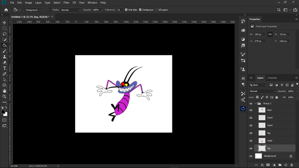
Task: Open the tool preset picker arrow
Action: click(20, 10)
